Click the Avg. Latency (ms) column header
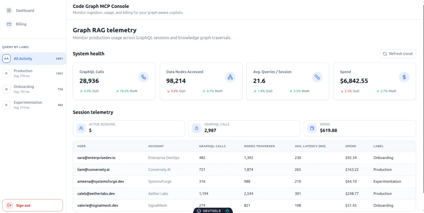424x213 pixels. [310, 146]
